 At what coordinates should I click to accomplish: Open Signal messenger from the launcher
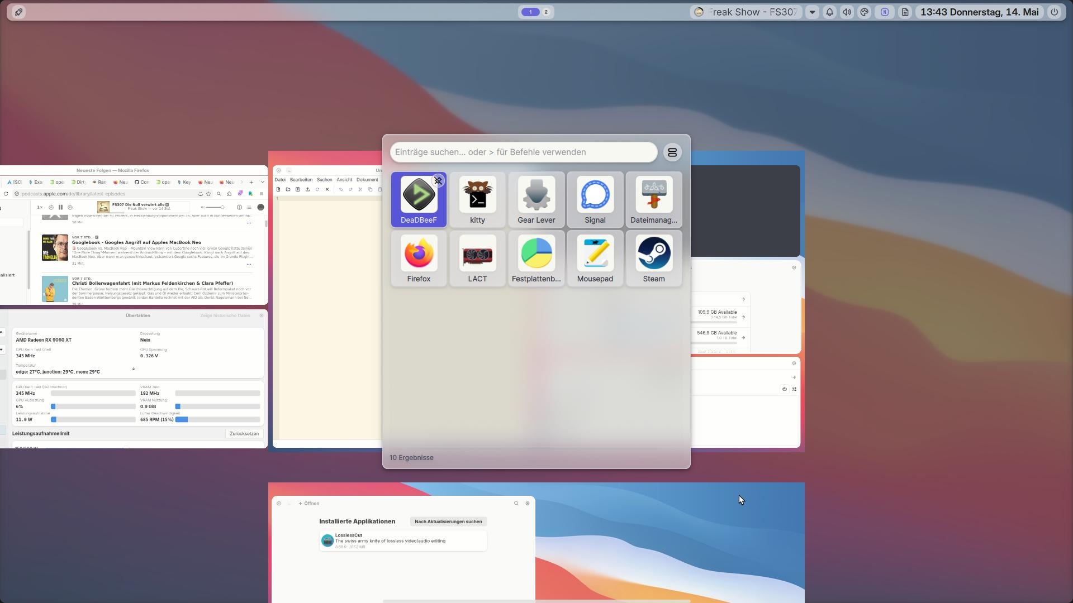[x=595, y=199]
